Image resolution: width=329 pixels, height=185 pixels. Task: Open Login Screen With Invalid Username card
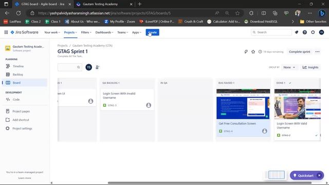point(127,100)
